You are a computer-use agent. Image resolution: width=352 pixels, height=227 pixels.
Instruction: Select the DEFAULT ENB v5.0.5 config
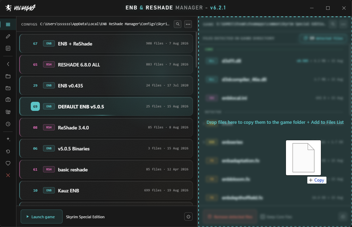point(106,106)
